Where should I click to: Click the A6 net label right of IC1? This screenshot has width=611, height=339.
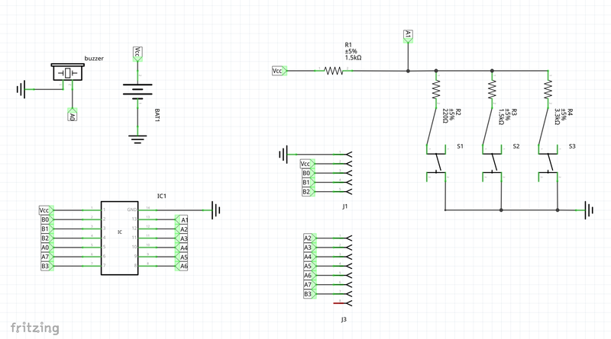pyautogui.click(x=183, y=266)
